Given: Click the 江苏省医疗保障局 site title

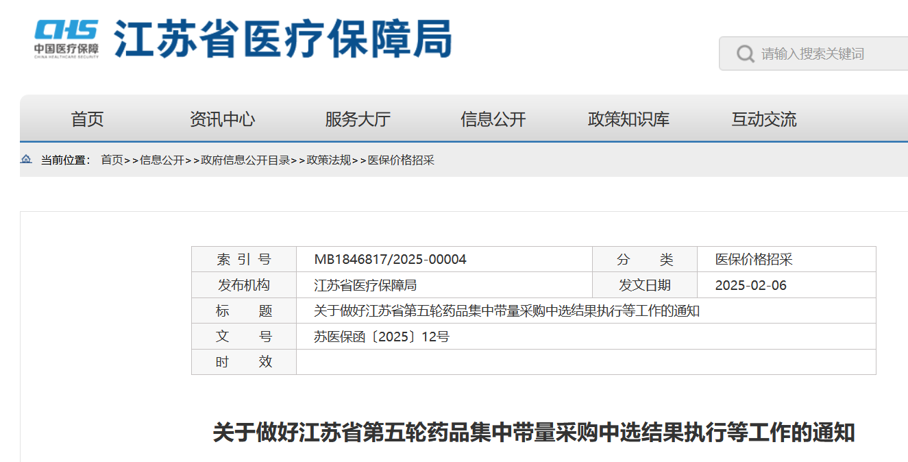Looking at the screenshot, I should 282,38.
